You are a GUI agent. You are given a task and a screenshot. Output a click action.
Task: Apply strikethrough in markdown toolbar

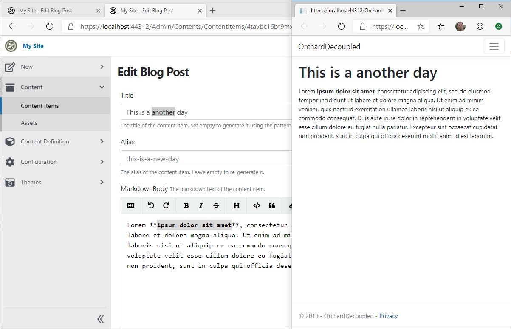click(x=216, y=205)
